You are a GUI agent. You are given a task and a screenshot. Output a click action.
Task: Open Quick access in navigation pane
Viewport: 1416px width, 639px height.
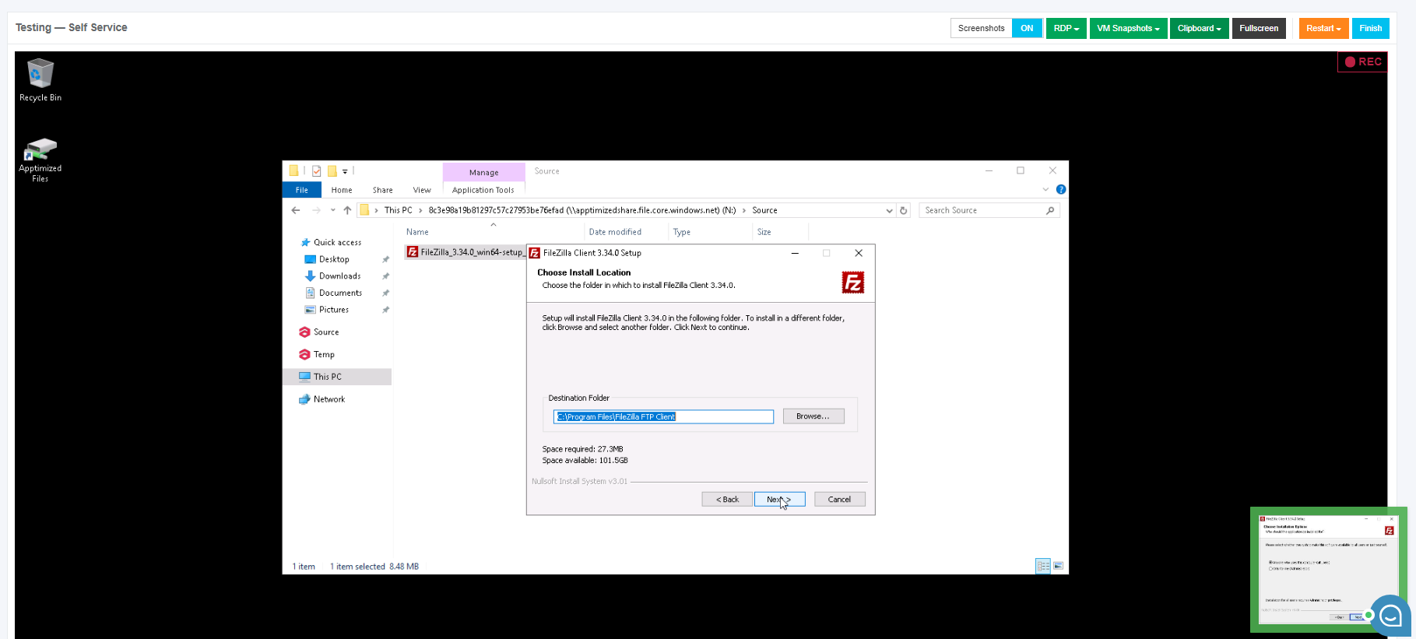(x=337, y=243)
